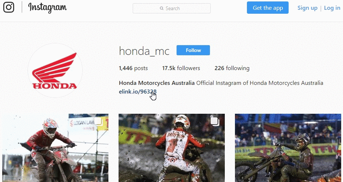View the 1,446 posts count

(x=133, y=68)
